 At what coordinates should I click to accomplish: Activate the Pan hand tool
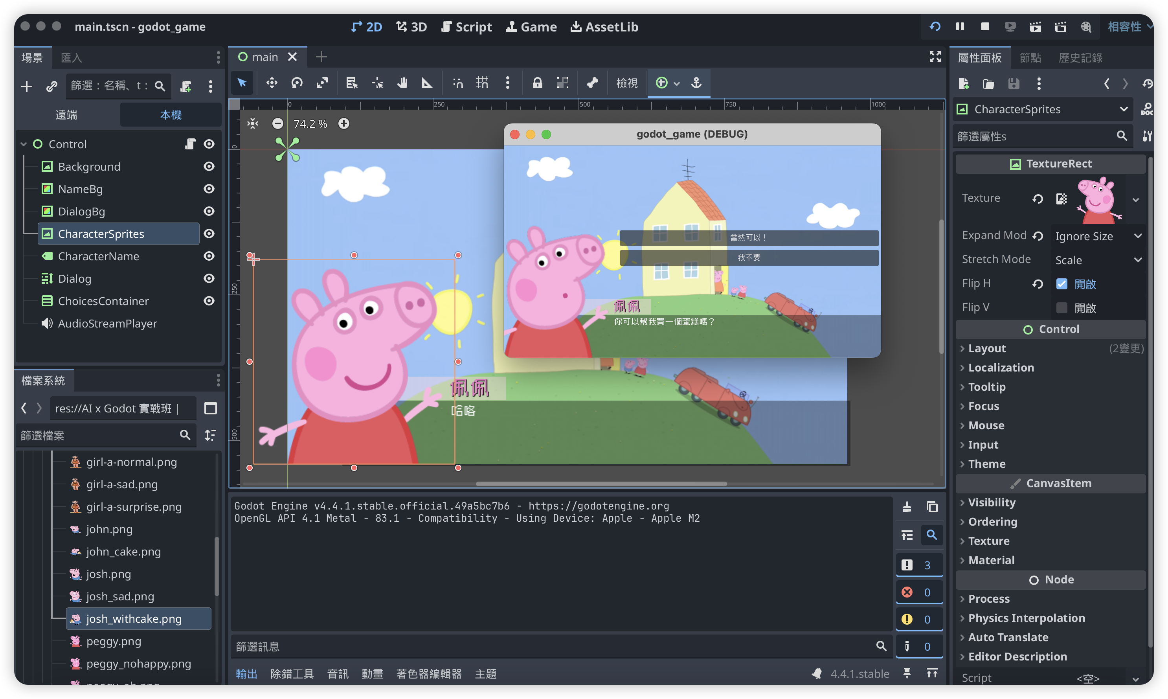tap(402, 83)
